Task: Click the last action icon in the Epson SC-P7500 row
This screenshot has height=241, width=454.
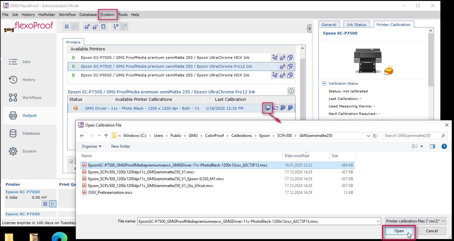Action: pyautogui.click(x=290, y=66)
